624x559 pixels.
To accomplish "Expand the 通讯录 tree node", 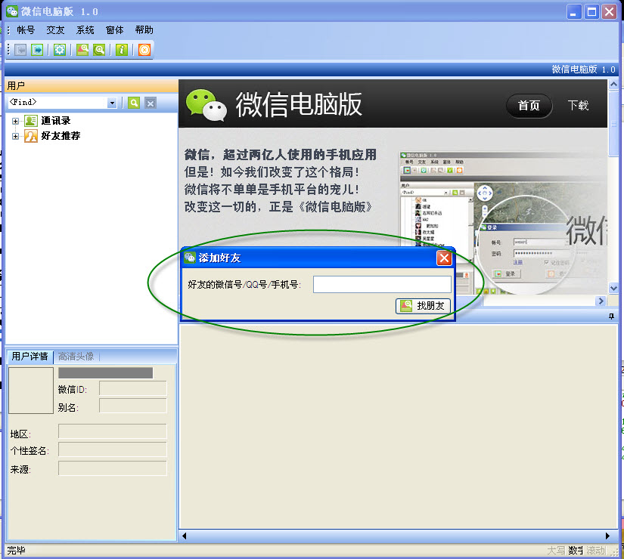I will coord(15,121).
